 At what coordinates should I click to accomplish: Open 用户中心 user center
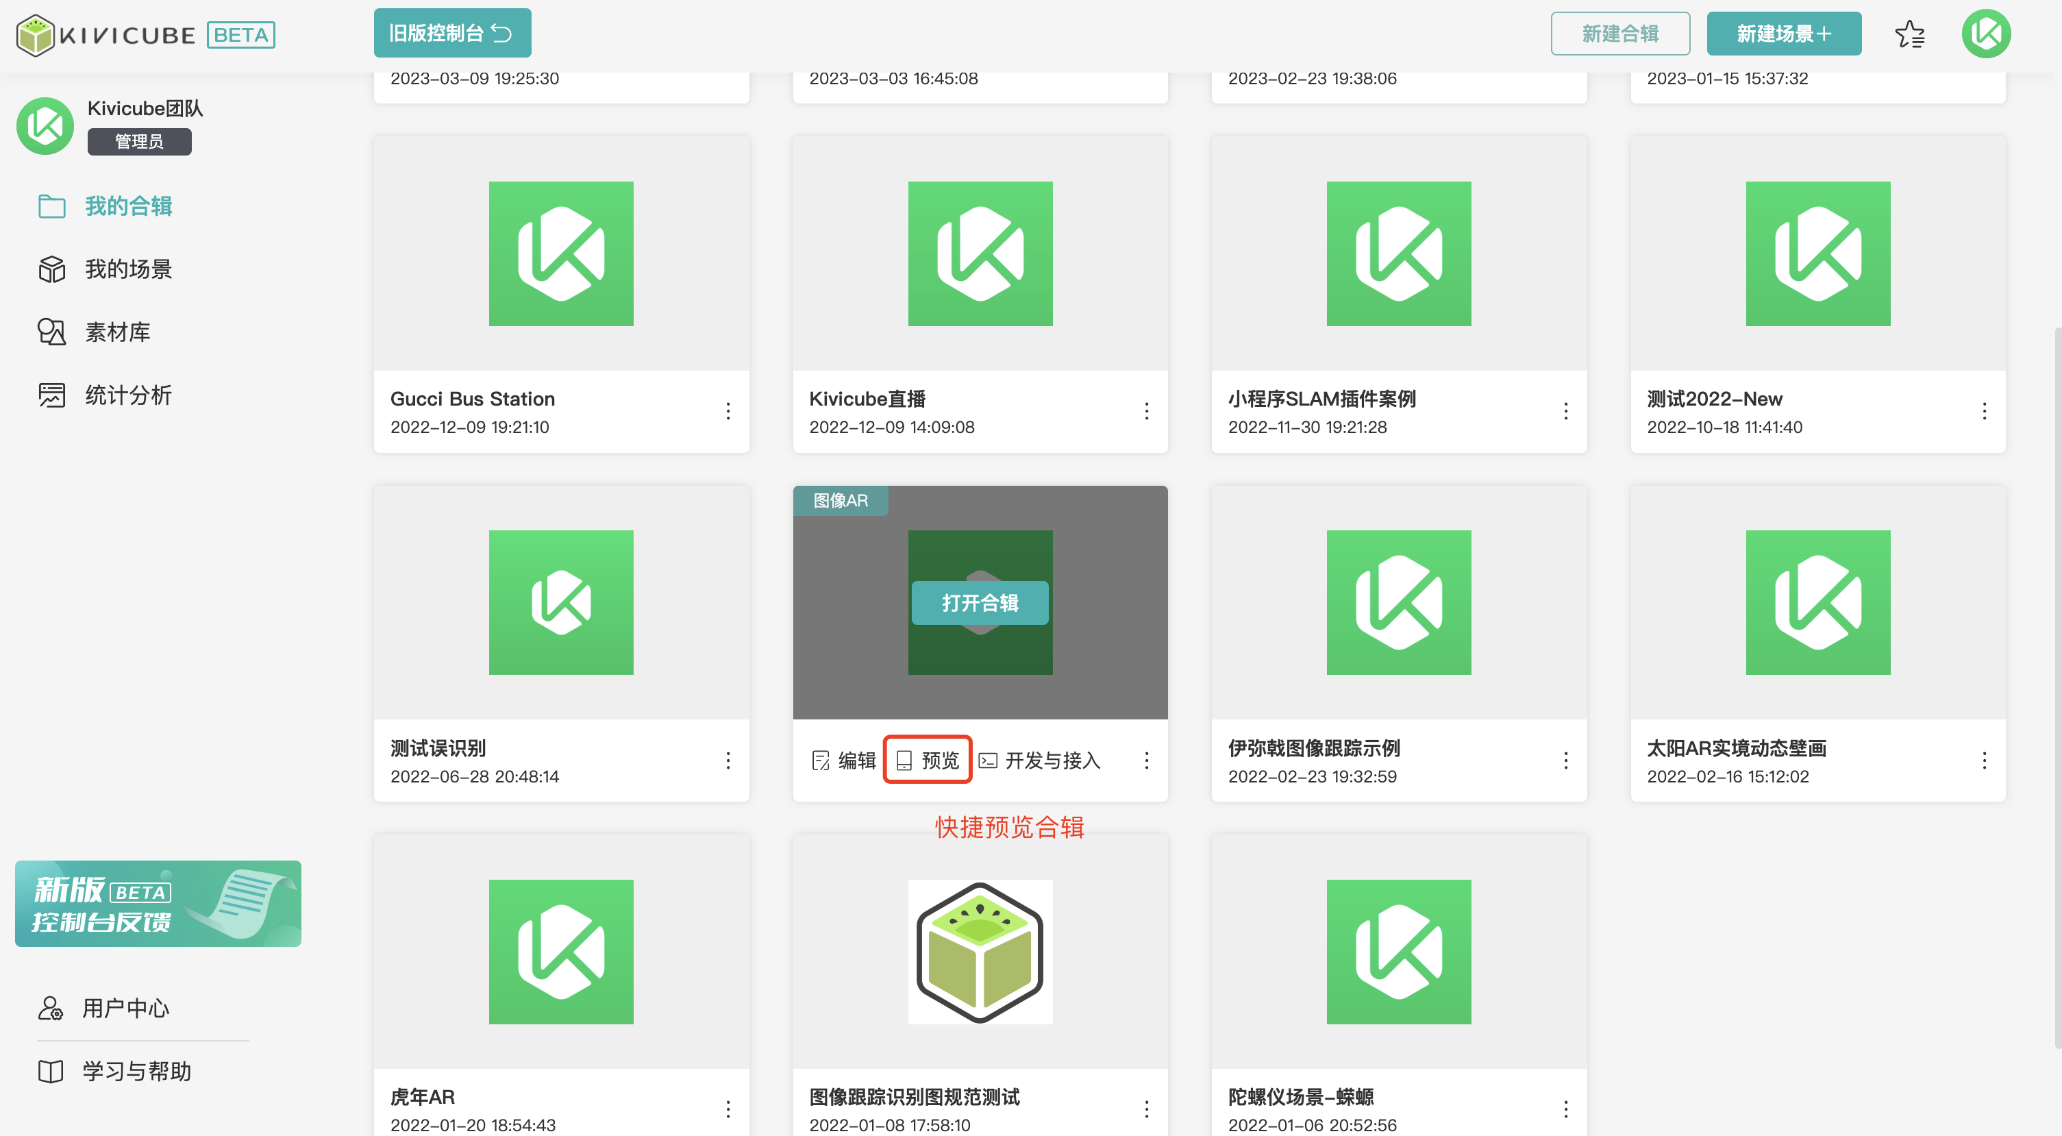coord(125,1008)
